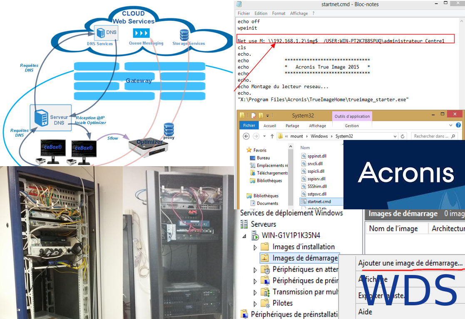Click the Téléchargements folder icon
This screenshot has height=319, width=465.
point(252,173)
